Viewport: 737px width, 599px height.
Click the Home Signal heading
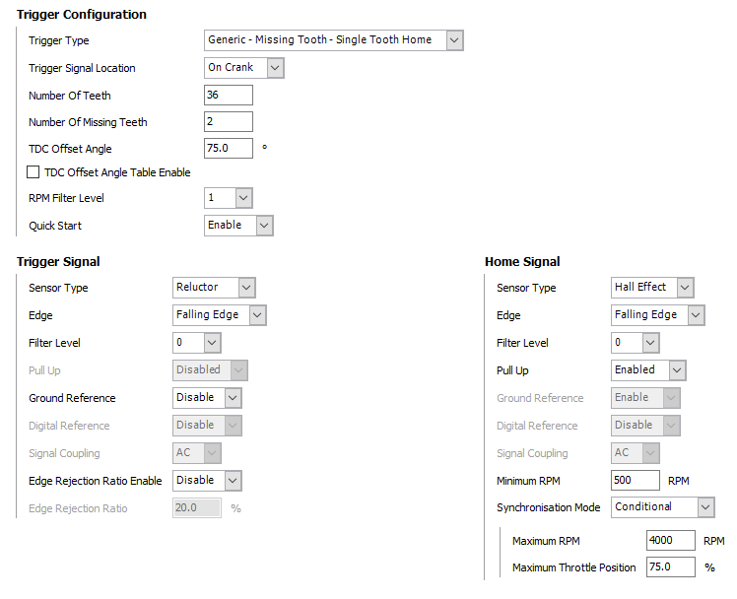pos(522,262)
